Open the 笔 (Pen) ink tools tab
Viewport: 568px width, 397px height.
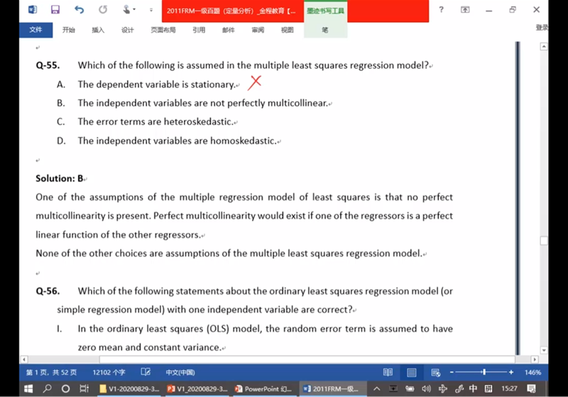[325, 30]
